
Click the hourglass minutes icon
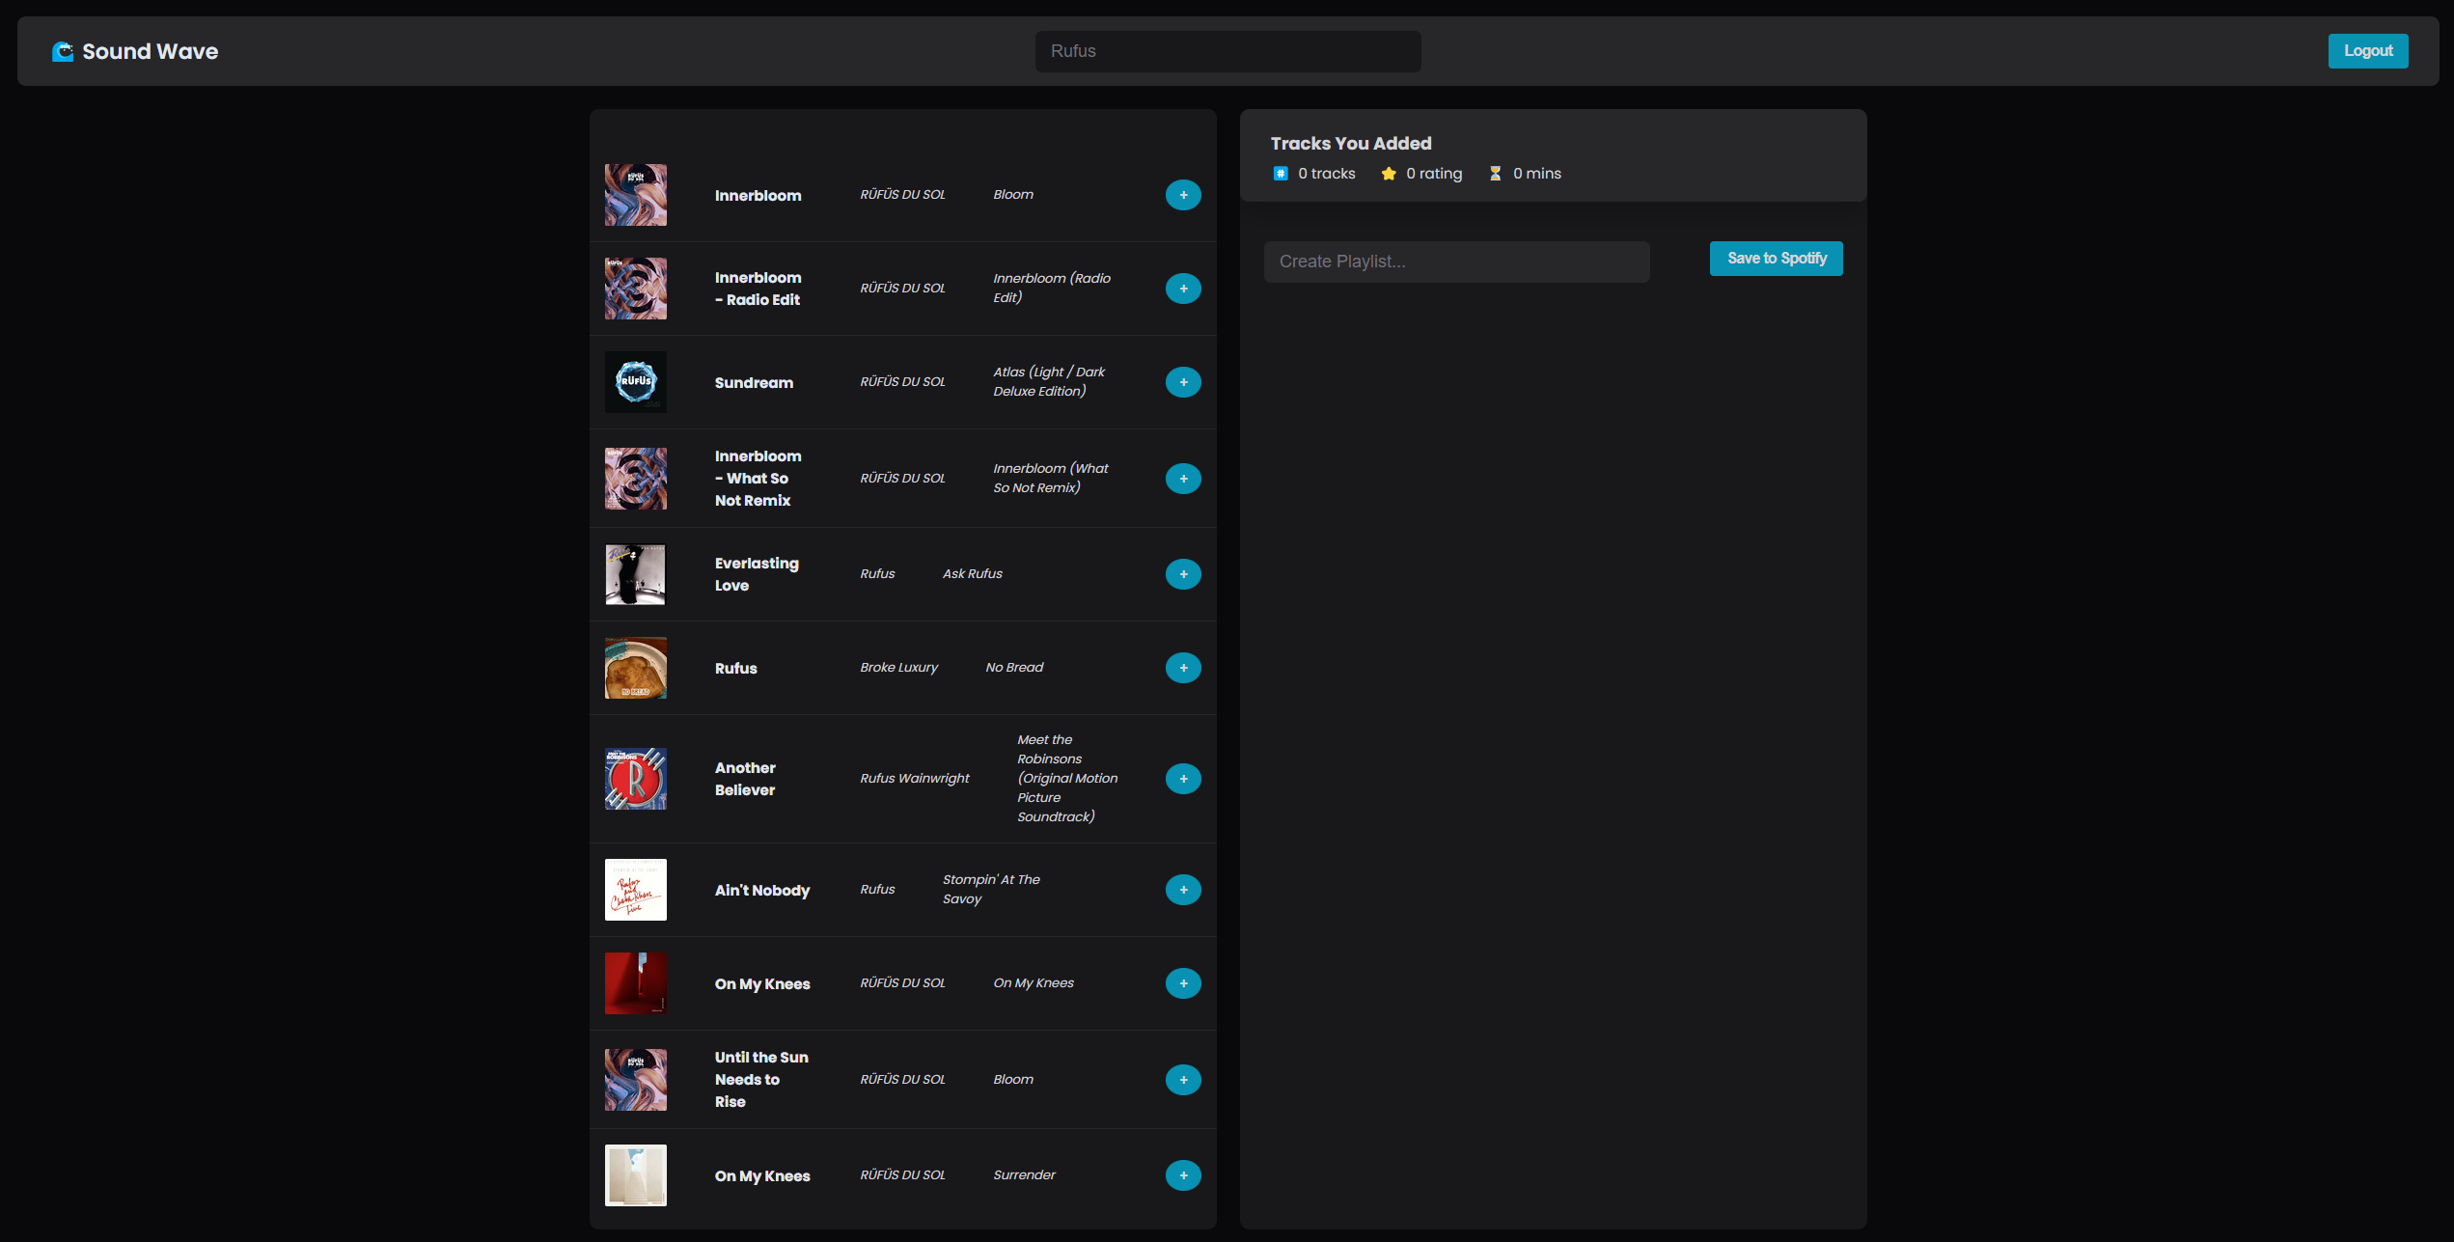click(x=1495, y=174)
